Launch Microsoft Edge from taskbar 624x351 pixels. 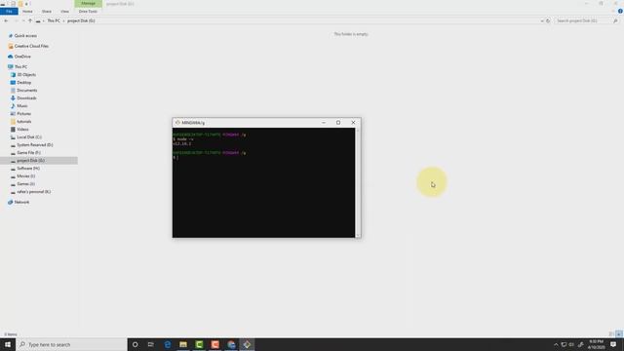(168, 344)
